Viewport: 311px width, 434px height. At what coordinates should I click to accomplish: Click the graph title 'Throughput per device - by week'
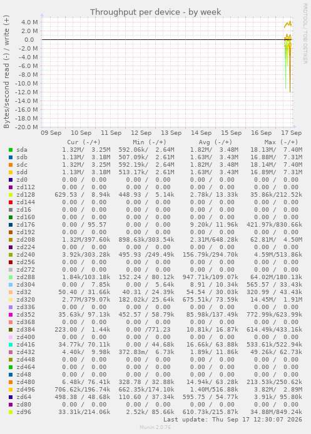pos(155,12)
